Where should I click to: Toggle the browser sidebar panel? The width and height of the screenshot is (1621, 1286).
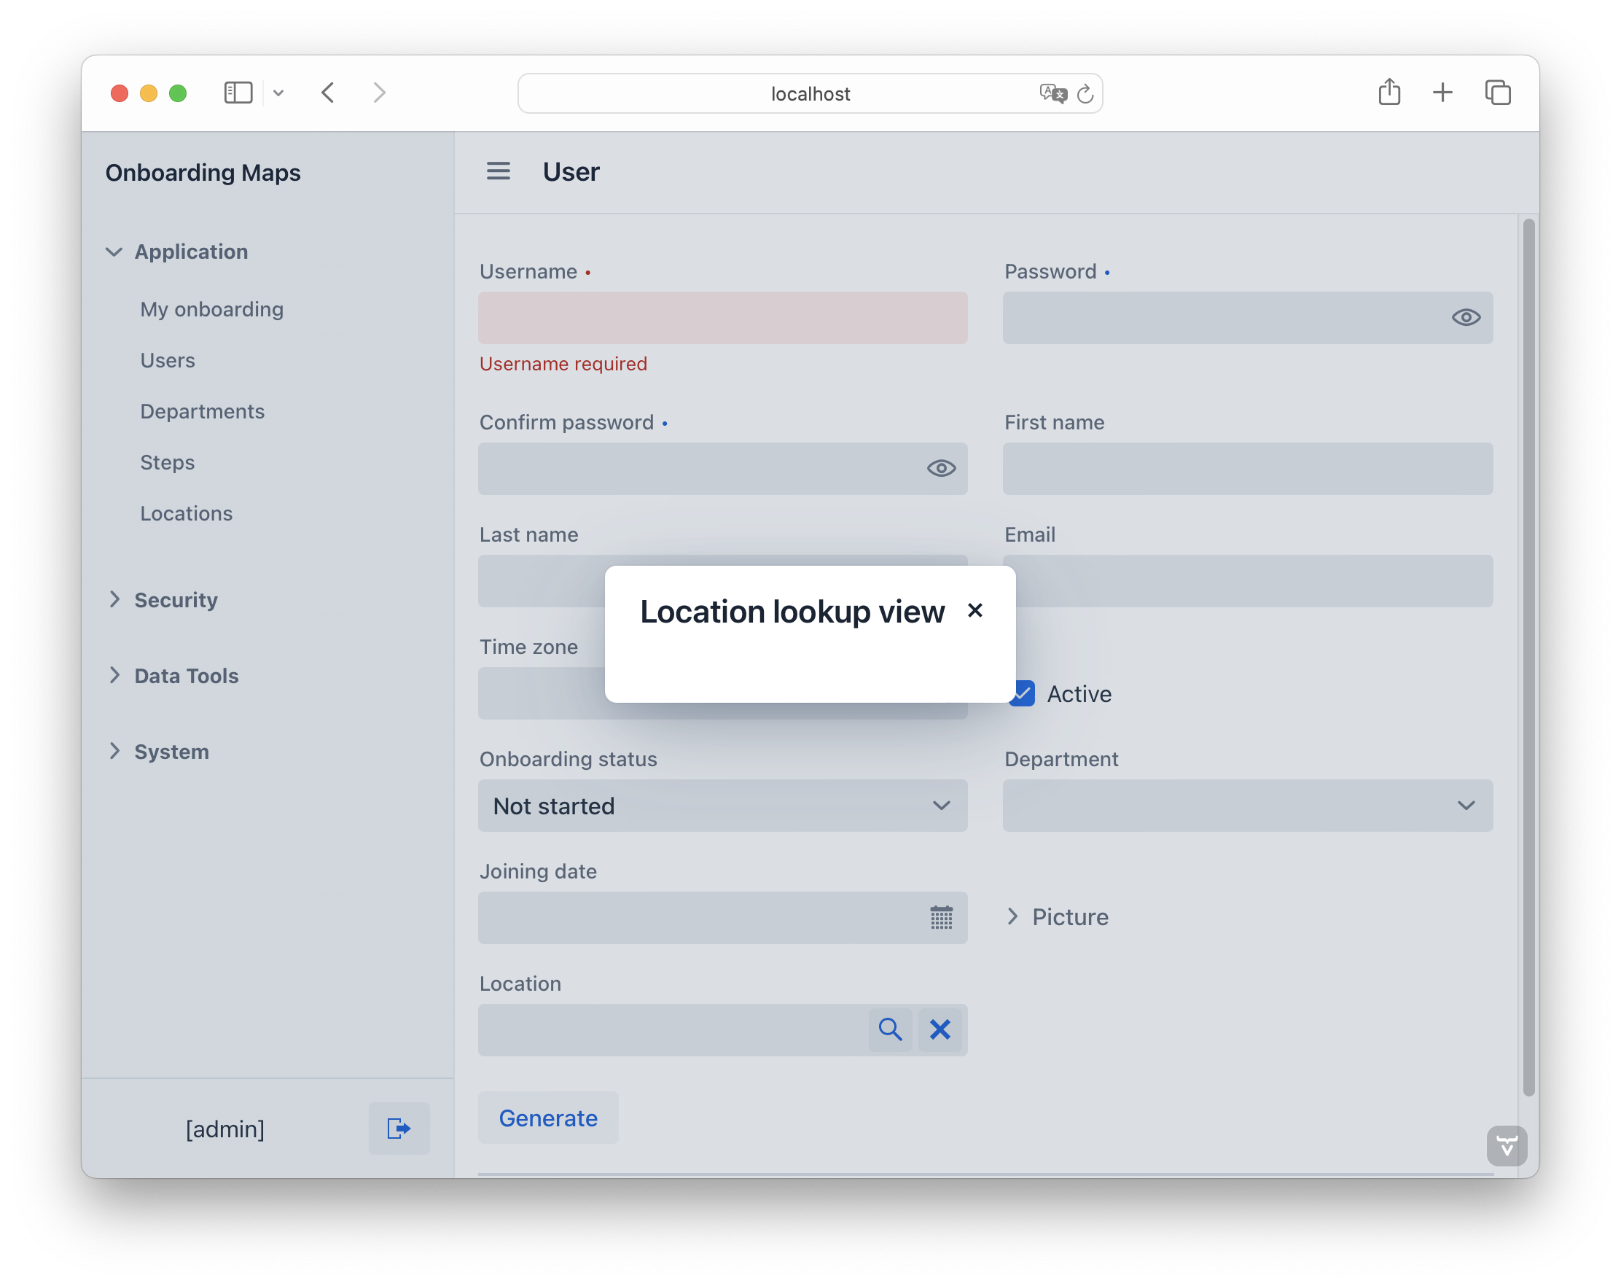238,93
